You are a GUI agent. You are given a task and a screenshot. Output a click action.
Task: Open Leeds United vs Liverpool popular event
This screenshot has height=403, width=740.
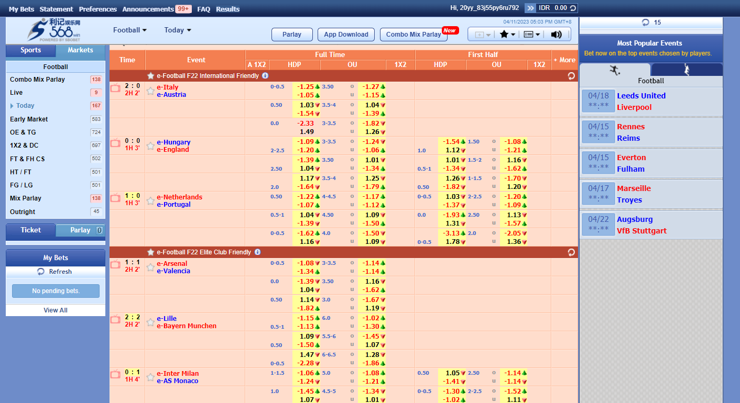tap(650, 102)
